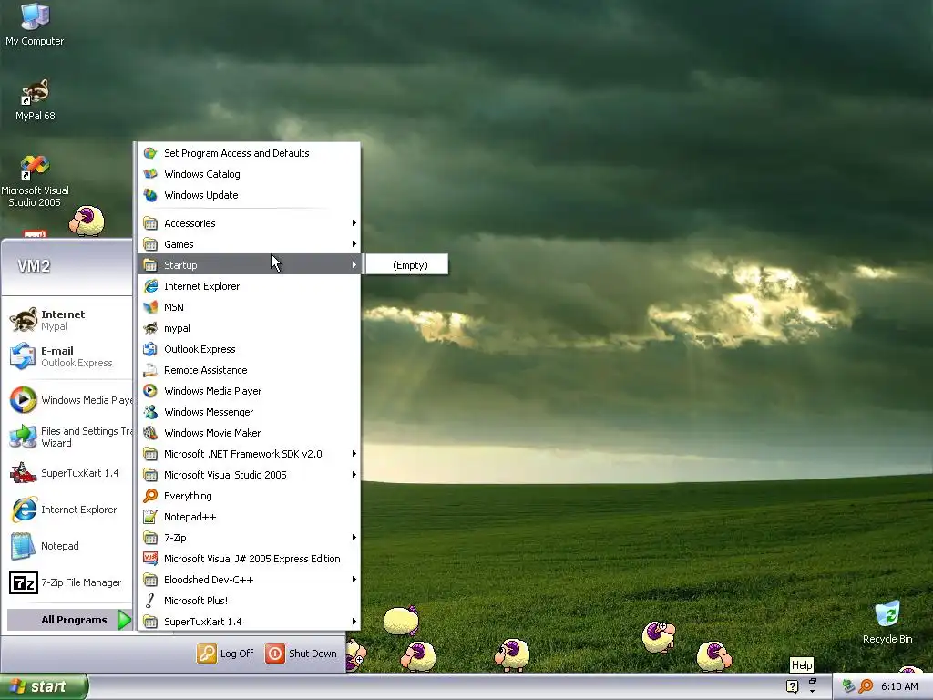
Task: Click Notepad icon in left pane
Action: 23,546
